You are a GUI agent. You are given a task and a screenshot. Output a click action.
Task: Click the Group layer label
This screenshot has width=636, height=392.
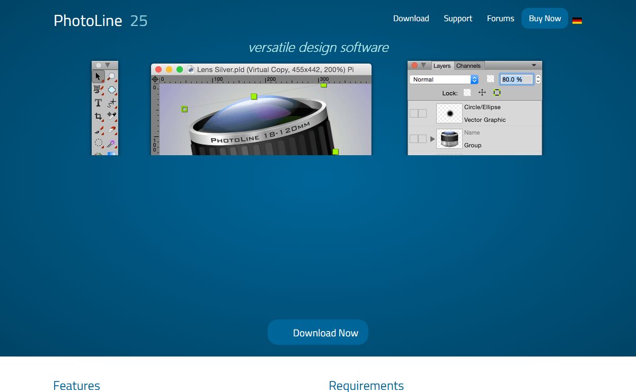473,145
